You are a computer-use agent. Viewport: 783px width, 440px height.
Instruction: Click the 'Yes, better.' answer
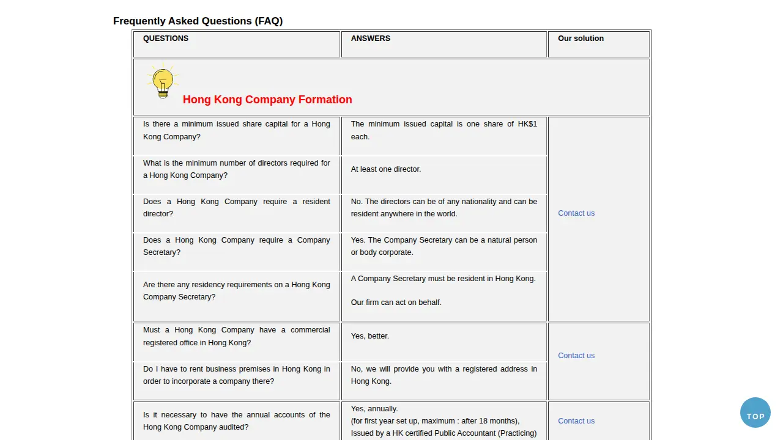click(x=370, y=336)
